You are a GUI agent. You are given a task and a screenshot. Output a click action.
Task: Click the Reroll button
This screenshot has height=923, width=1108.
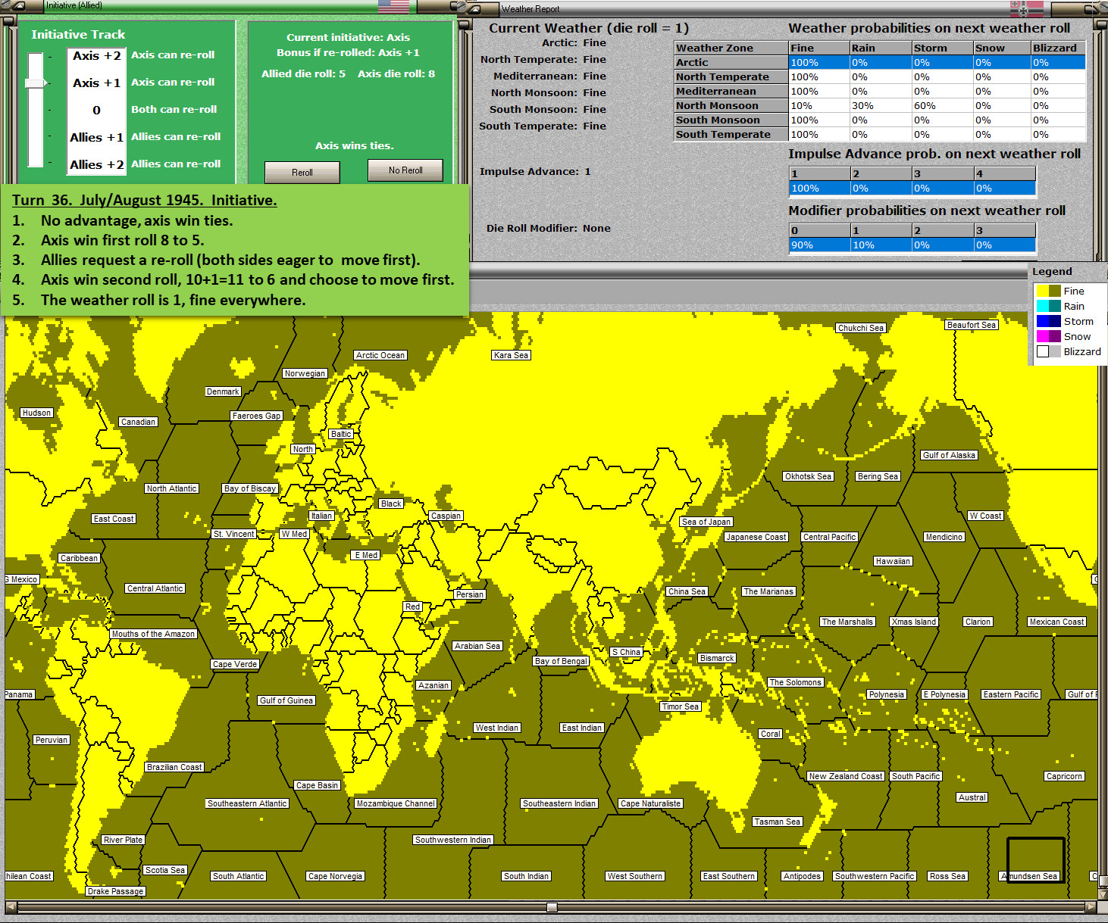[302, 173]
